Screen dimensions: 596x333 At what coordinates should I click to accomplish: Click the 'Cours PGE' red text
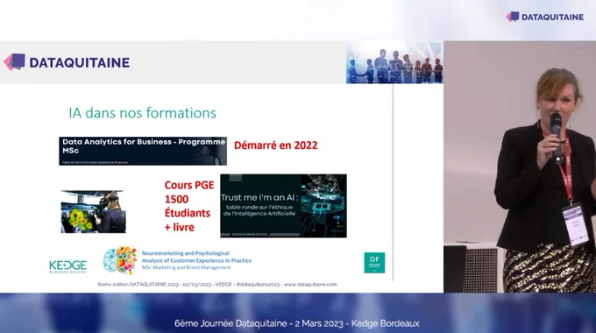tap(189, 185)
